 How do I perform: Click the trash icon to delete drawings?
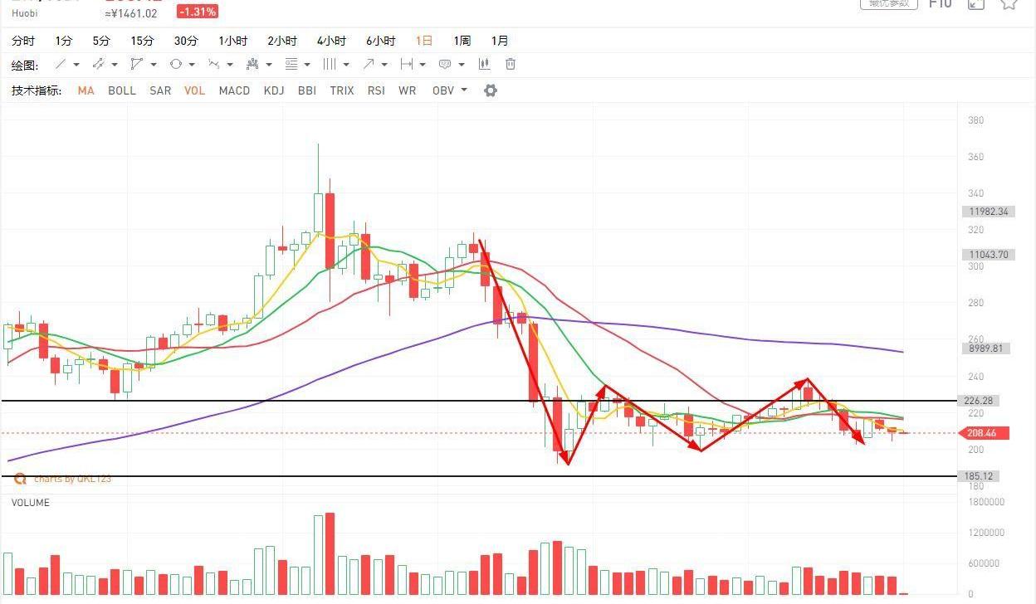coord(511,65)
